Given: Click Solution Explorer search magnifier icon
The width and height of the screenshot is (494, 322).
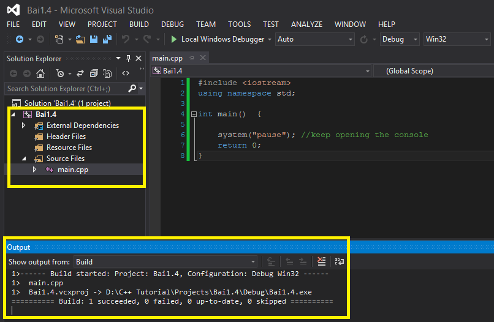Looking at the screenshot, I should click(132, 88).
